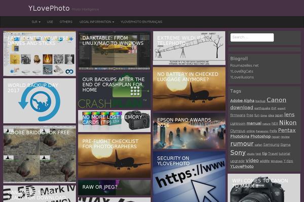
Task: Select the earthquake tag
Action: click(x=262, y=108)
